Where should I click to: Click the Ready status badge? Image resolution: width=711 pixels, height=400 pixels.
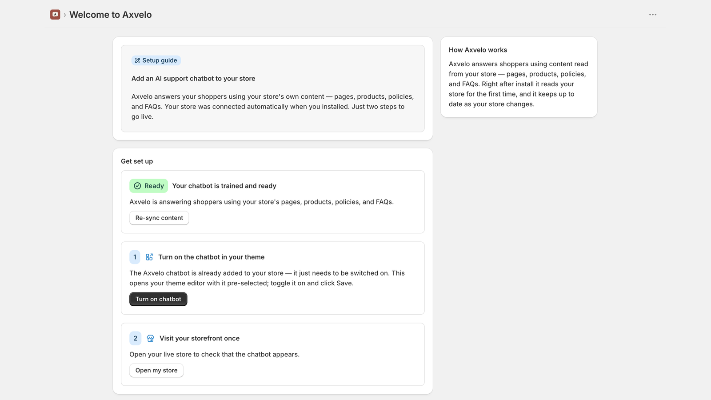(149, 186)
